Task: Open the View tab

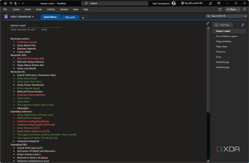Action: coord(75,9)
